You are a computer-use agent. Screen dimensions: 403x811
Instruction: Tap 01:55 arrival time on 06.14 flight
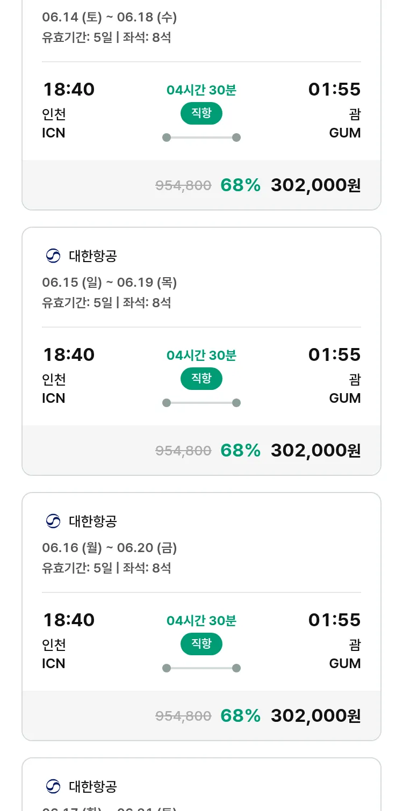(334, 89)
